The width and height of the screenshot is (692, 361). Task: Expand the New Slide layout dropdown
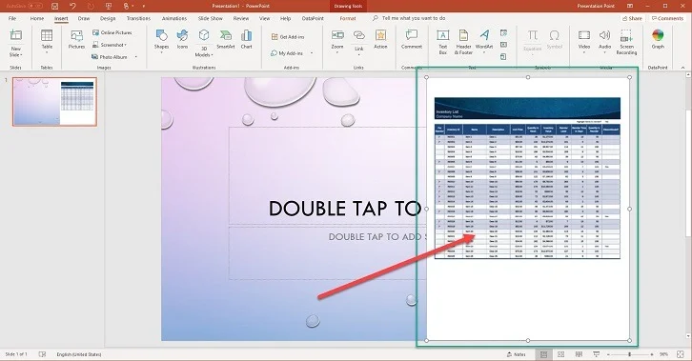point(16,51)
